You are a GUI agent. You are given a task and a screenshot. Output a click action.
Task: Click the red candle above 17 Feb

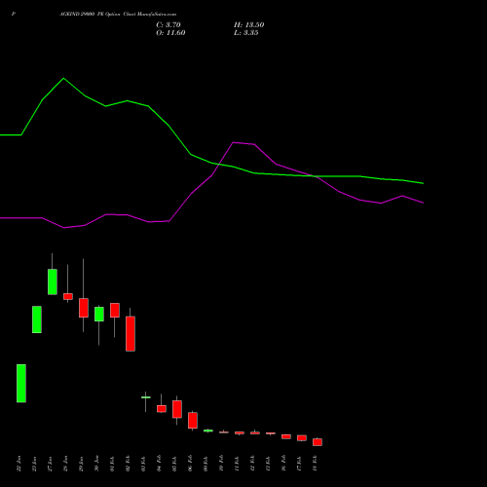pos(302,438)
